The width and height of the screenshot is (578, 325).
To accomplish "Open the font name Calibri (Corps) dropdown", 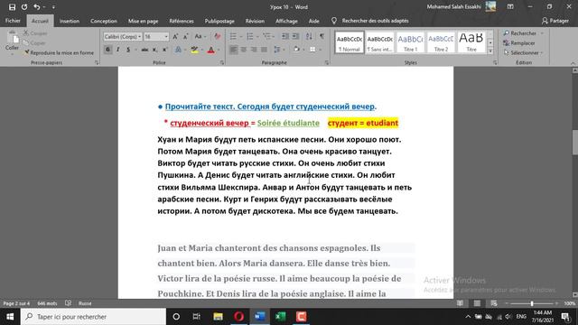I will pyautogui.click(x=140, y=36).
